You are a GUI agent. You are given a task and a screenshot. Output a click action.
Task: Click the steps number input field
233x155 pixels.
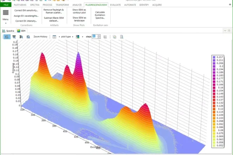(x=94, y=36)
